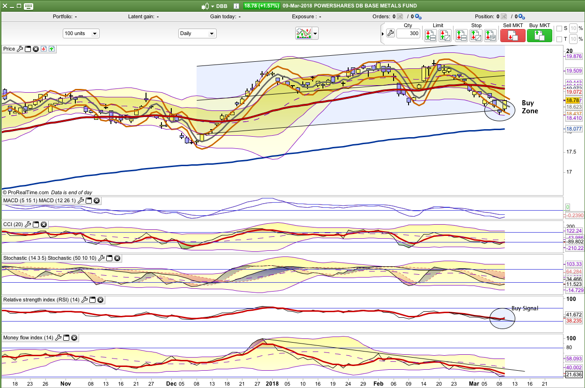Viewport: 585px width, 388px height.
Task: Click the 18.077 blue price axis label
Action: tap(574, 129)
